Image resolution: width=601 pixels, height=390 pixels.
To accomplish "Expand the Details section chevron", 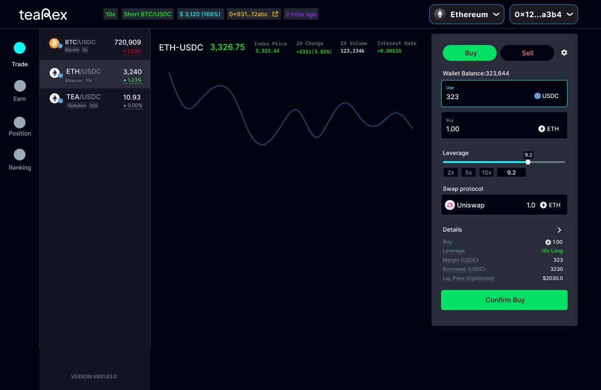I will pos(559,230).
